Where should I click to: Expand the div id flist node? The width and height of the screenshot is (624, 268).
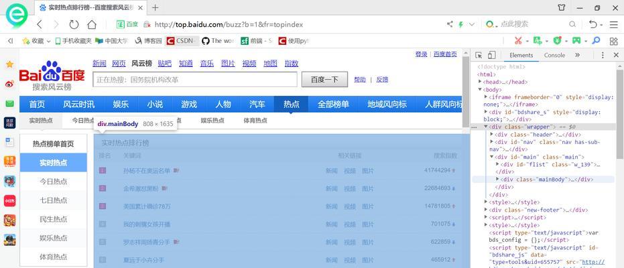(x=498, y=164)
